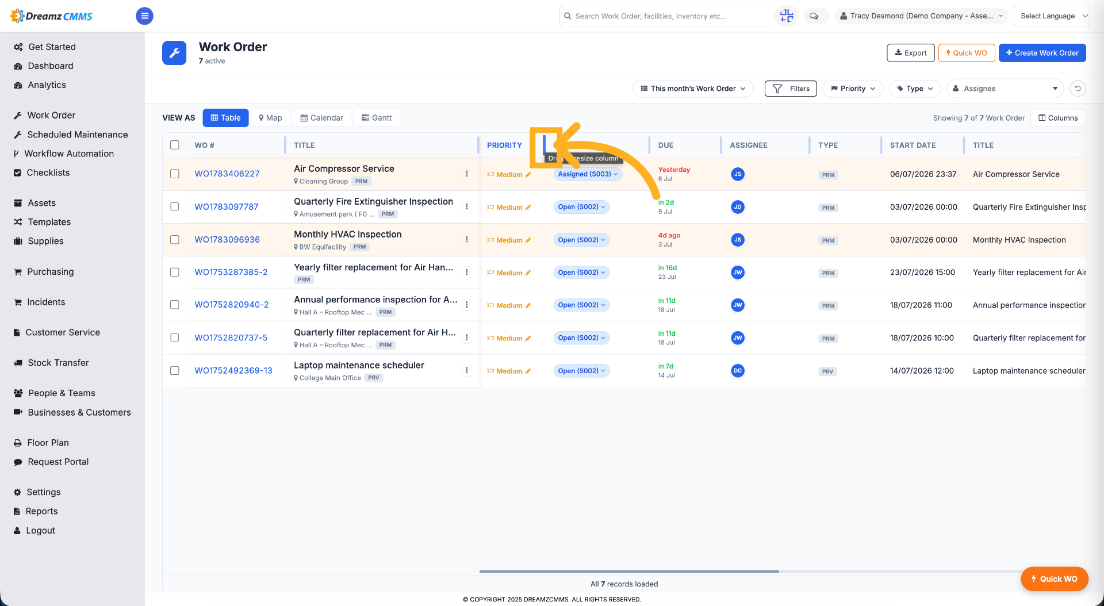Reset filters with the circular refresh icon
This screenshot has height=606, width=1104.
click(x=1078, y=89)
